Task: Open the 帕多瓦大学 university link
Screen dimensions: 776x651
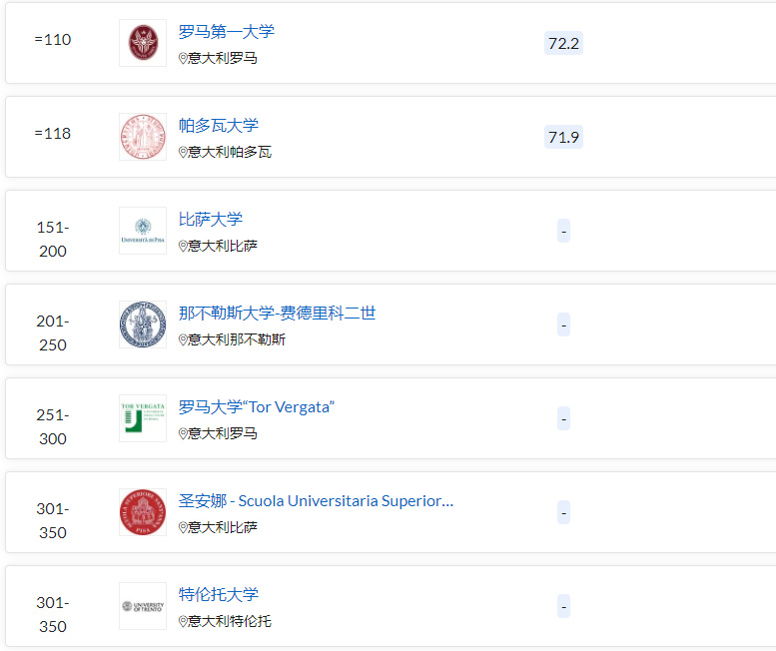Action: [x=219, y=126]
